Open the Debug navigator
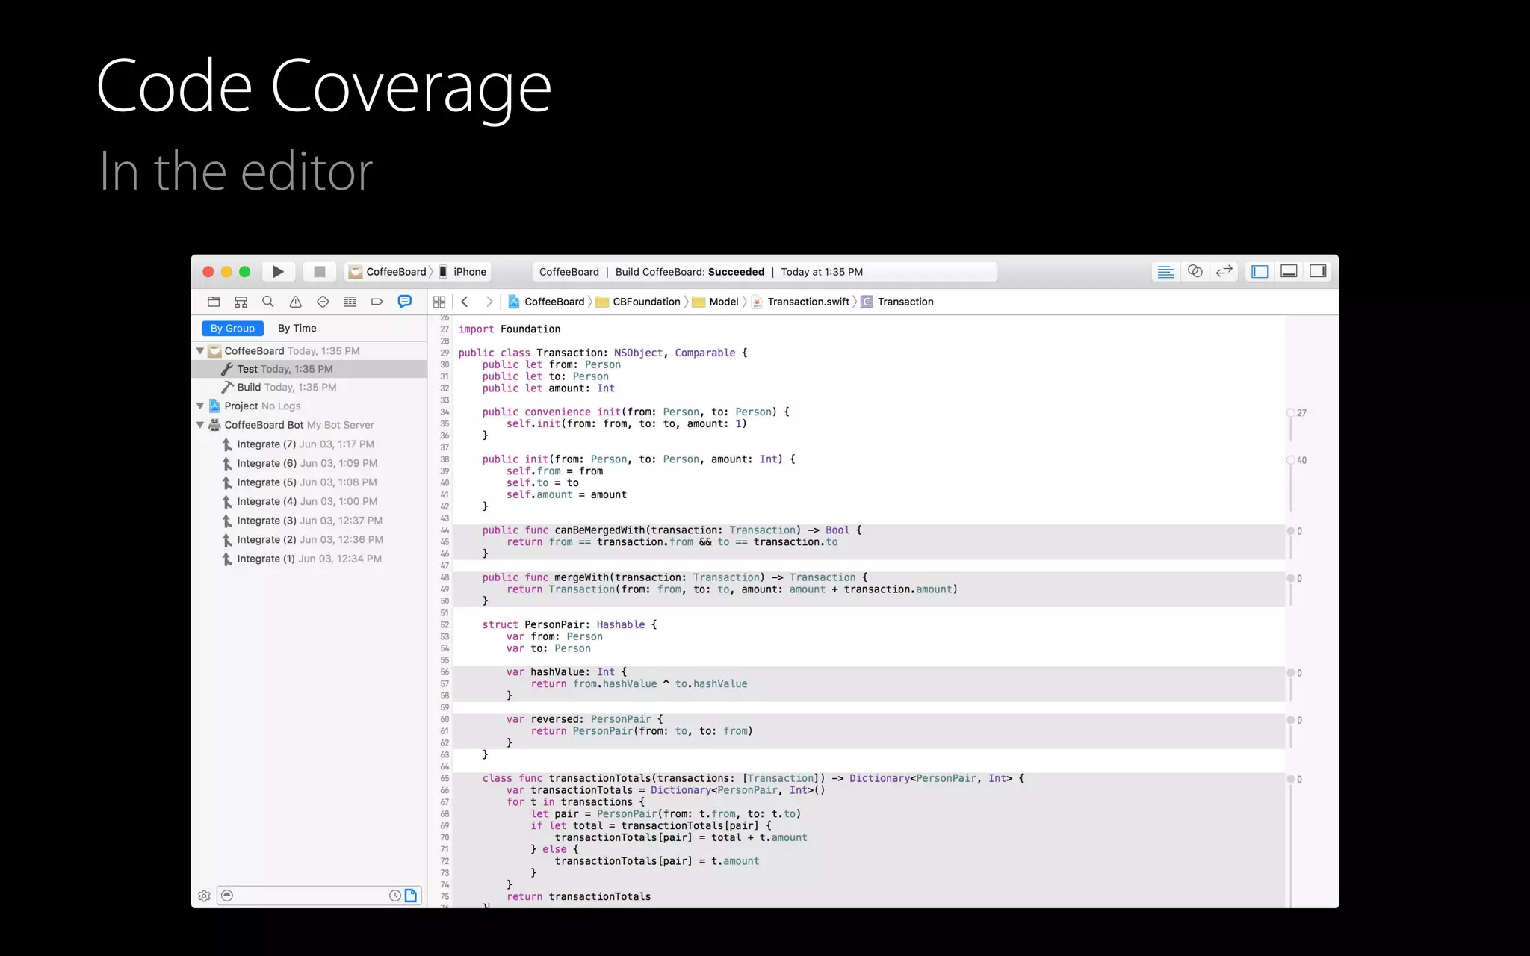The image size is (1530, 956). 350,302
